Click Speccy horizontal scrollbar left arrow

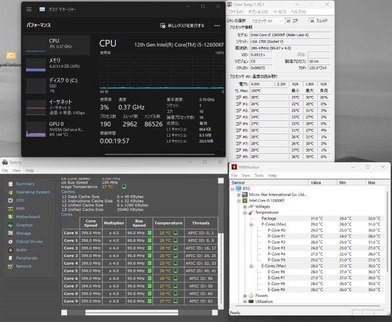coord(64,313)
